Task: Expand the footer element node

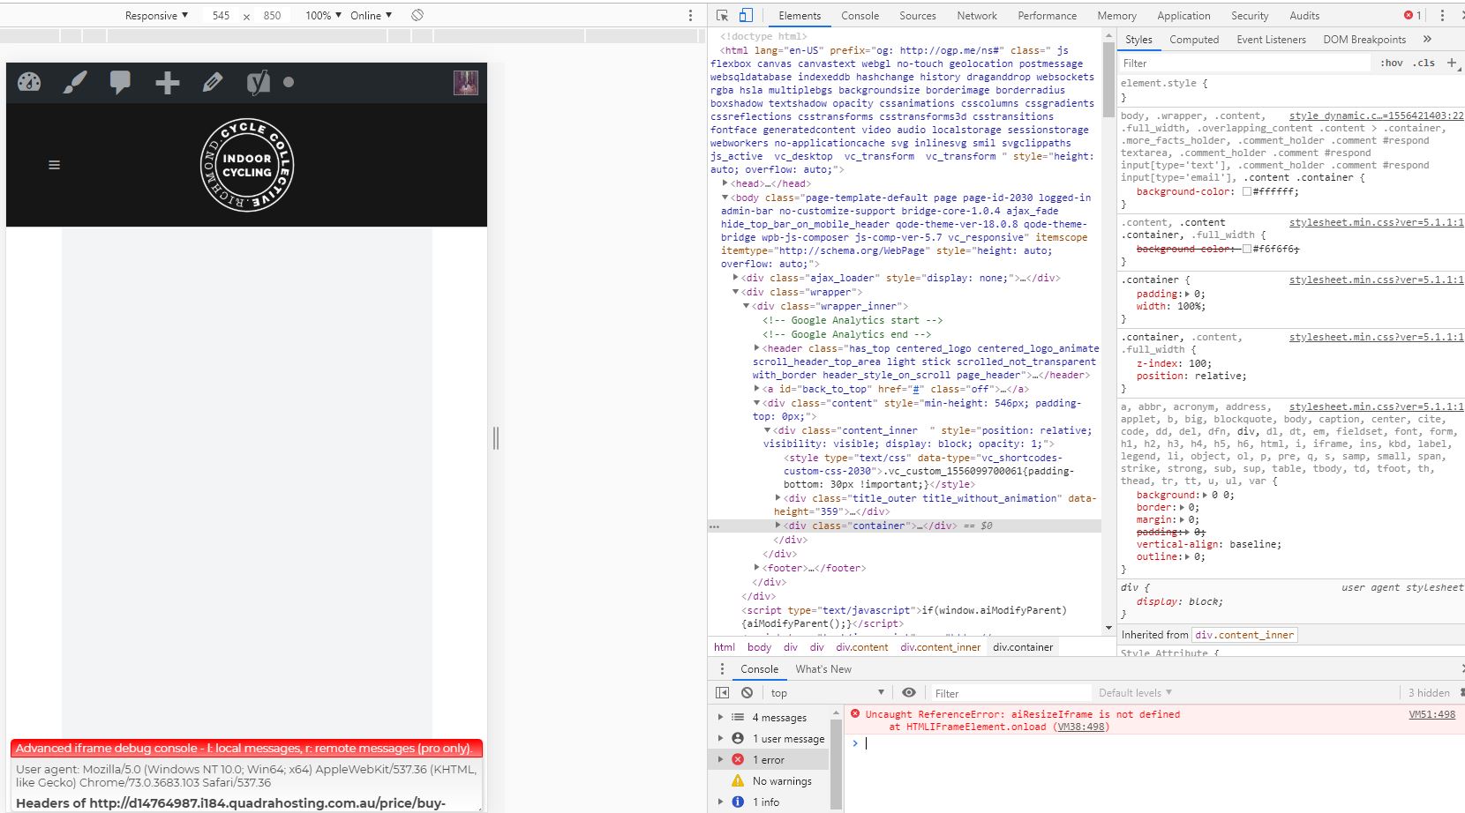Action: (x=757, y=568)
